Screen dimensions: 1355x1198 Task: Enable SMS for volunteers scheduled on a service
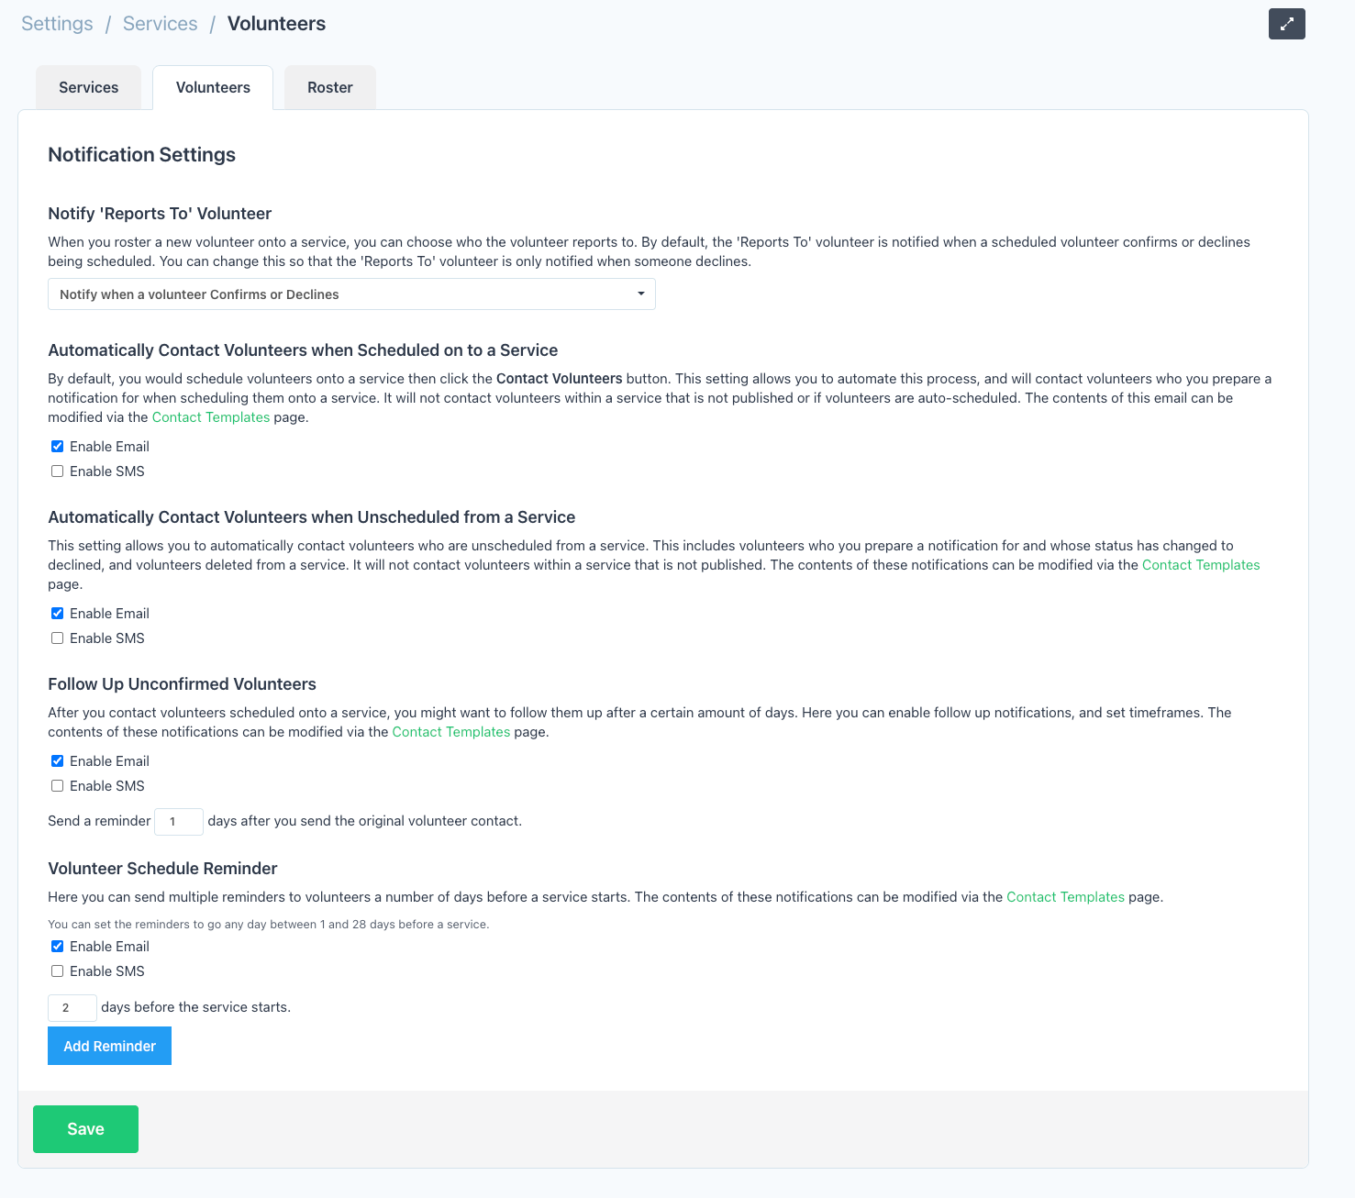tap(58, 471)
